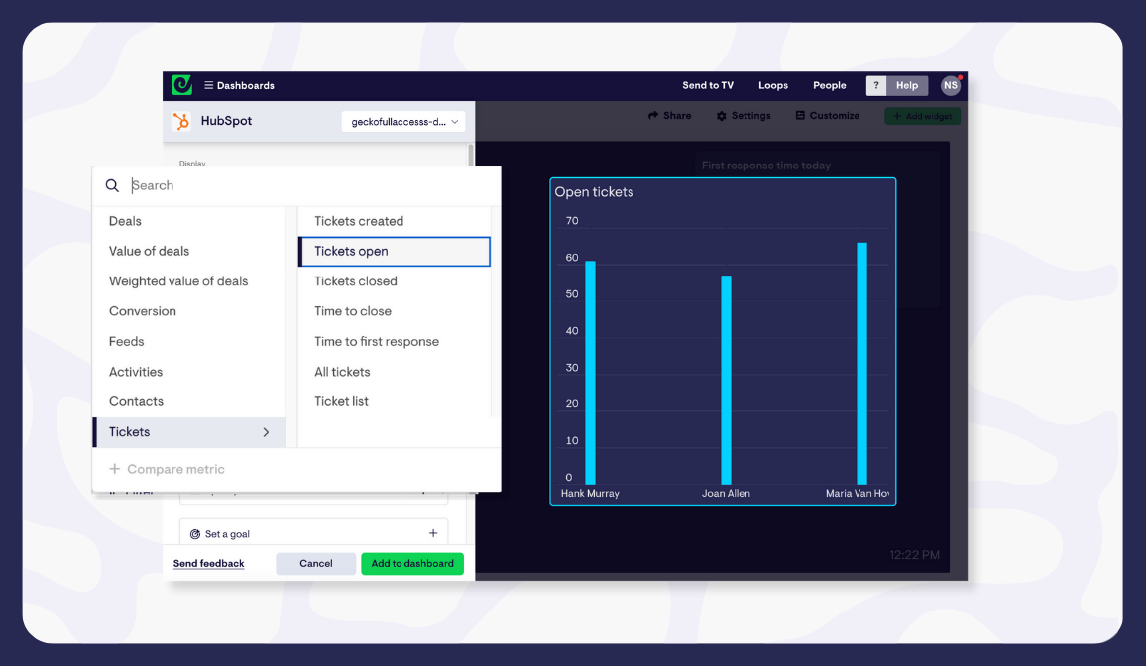Click the Customize button
This screenshot has height=666, width=1146.
pyautogui.click(x=828, y=115)
